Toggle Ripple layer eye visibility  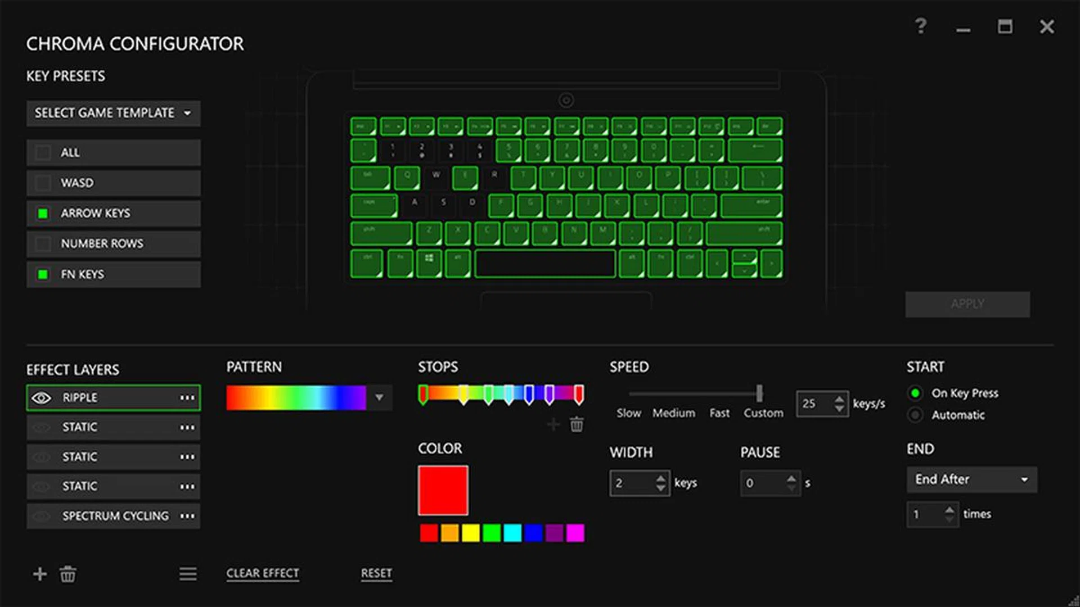click(41, 398)
